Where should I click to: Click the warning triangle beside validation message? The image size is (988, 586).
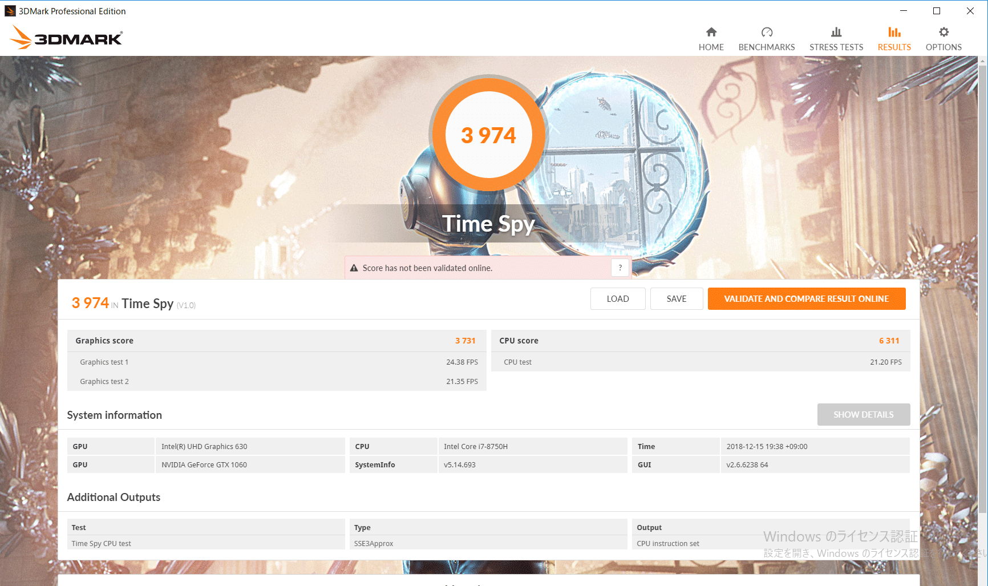(354, 268)
